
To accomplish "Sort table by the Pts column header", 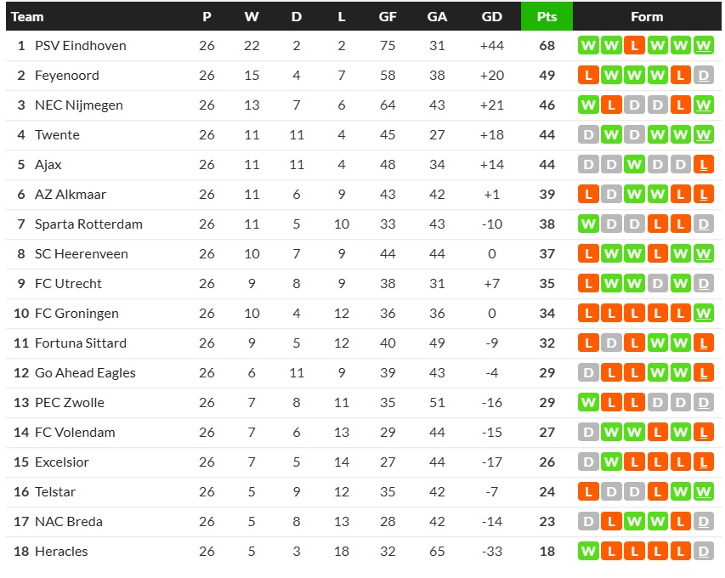I will 547,17.
